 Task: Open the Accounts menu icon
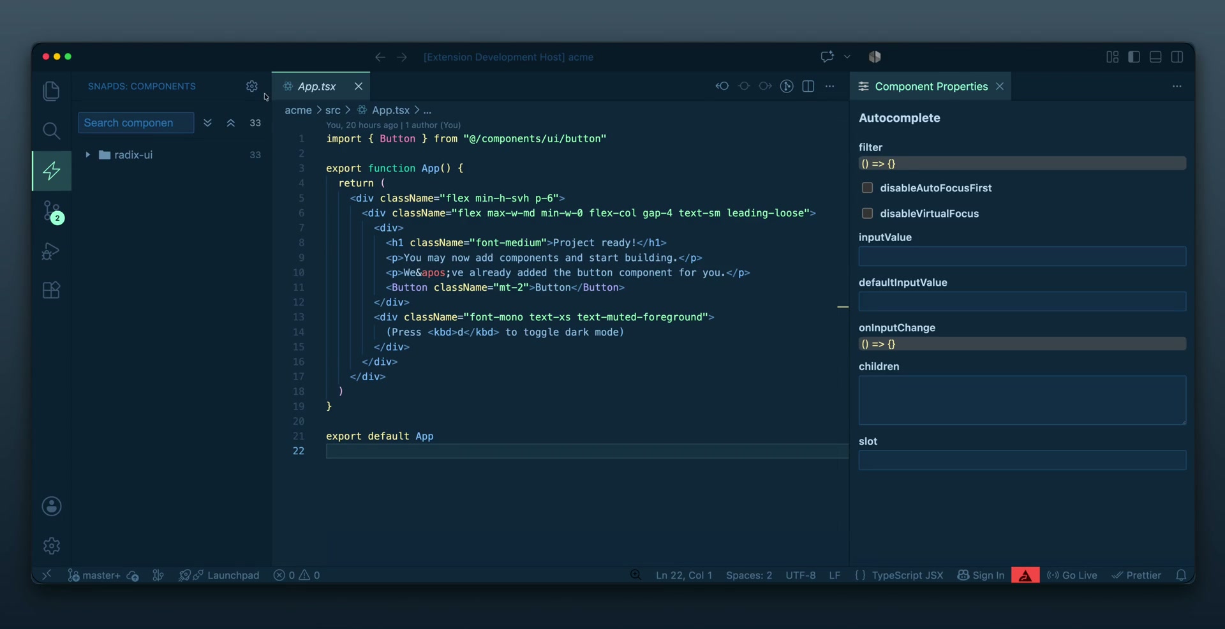[52, 506]
